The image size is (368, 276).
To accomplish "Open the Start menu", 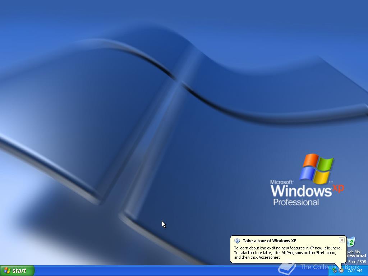I will pos(17,271).
